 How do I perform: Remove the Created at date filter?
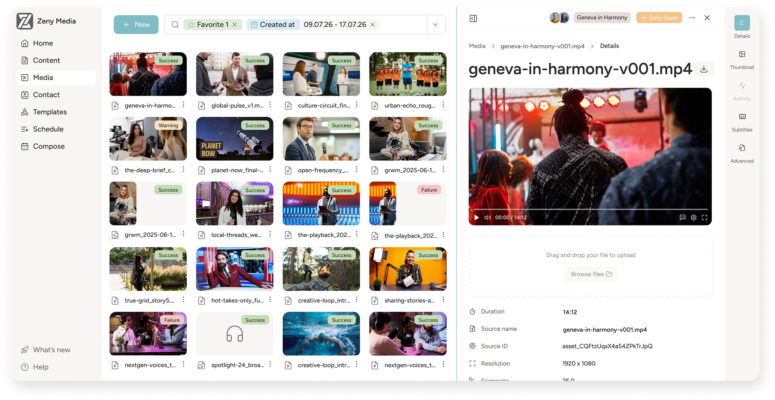373,24
